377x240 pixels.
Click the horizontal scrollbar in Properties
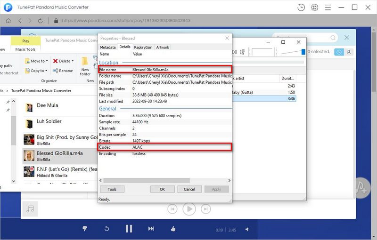pos(147,180)
